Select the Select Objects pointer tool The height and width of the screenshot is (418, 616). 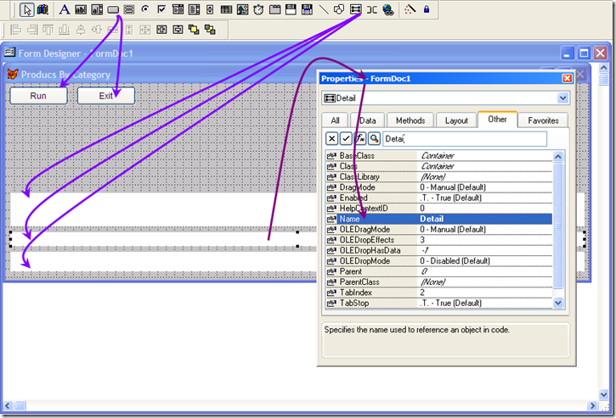[26, 9]
